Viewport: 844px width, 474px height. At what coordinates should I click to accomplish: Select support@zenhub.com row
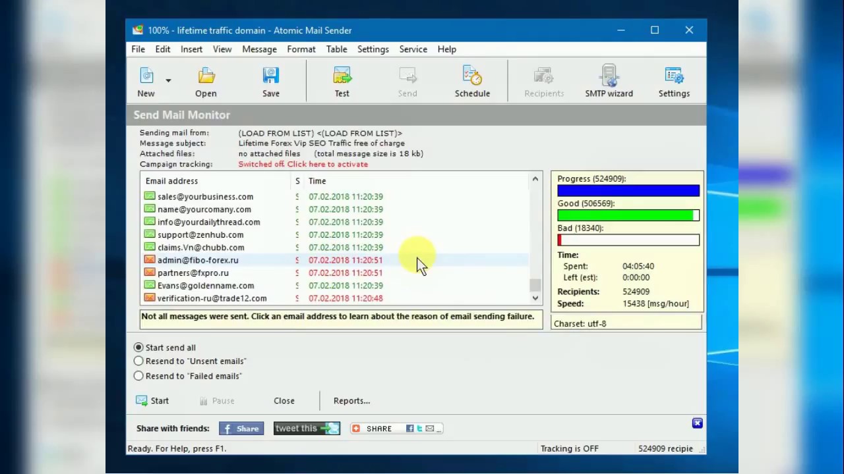[x=335, y=235]
